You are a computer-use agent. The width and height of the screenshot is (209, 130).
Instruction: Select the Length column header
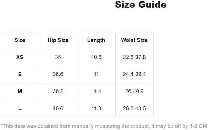[x=96, y=40]
